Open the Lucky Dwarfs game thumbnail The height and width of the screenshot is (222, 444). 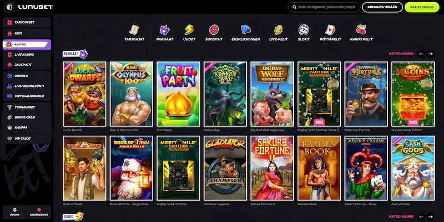click(x=84, y=94)
